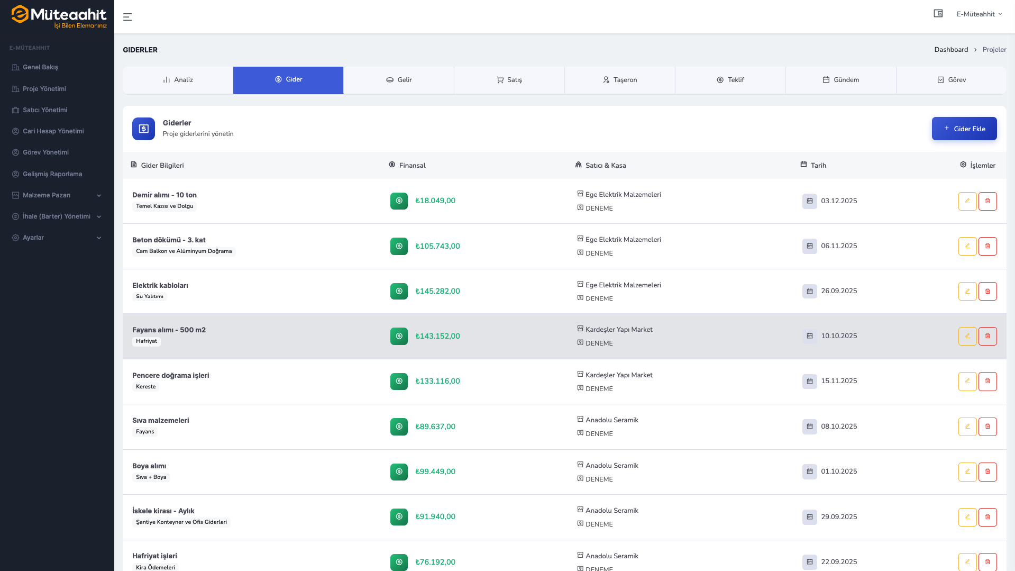Screen dimensions: 1015x571
Task: Open the Taşeron tab
Action: [619, 80]
